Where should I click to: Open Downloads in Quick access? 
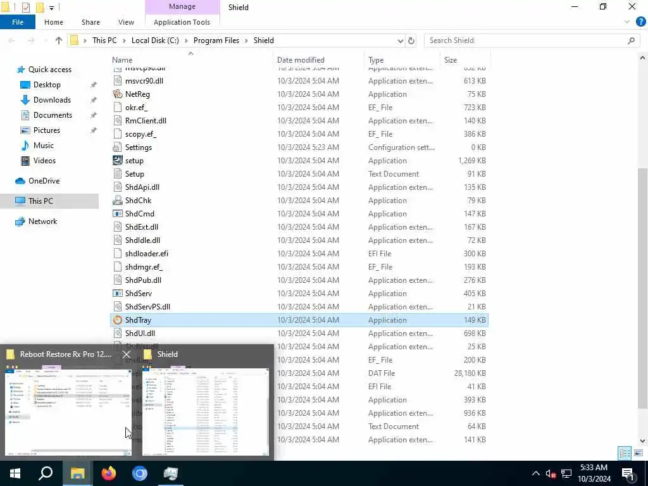coord(52,100)
